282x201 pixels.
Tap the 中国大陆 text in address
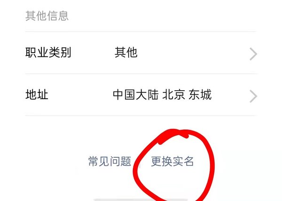click(136, 95)
